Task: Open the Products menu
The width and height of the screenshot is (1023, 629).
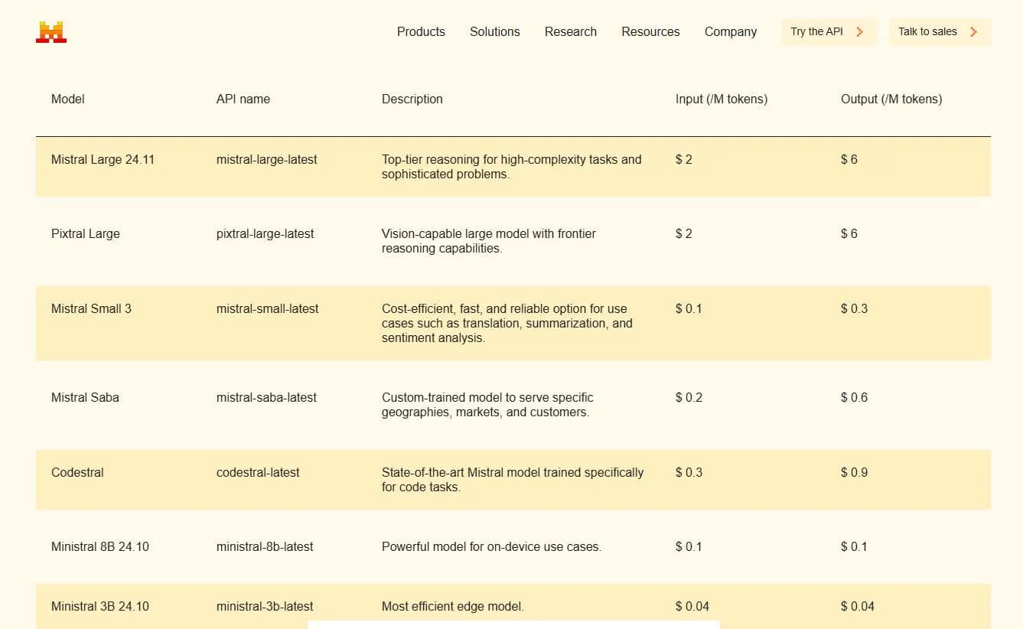Action: (420, 31)
